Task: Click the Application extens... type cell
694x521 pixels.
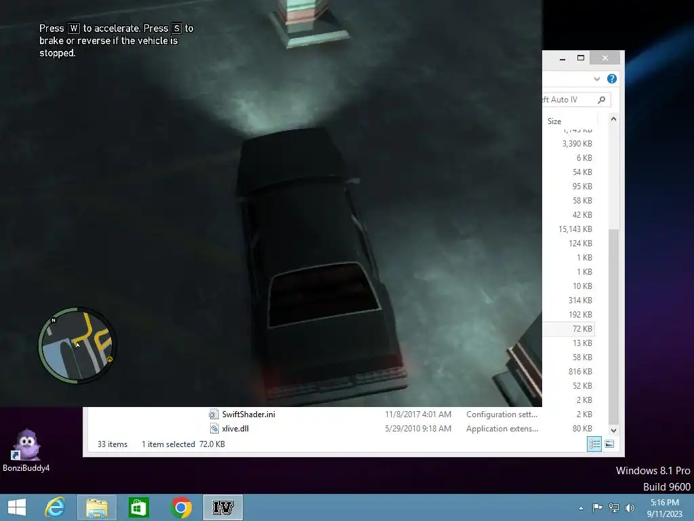Action: (x=502, y=429)
